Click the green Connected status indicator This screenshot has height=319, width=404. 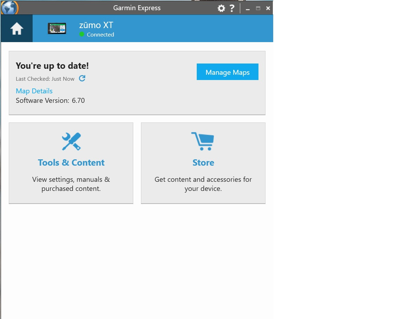tap(82, 34)
